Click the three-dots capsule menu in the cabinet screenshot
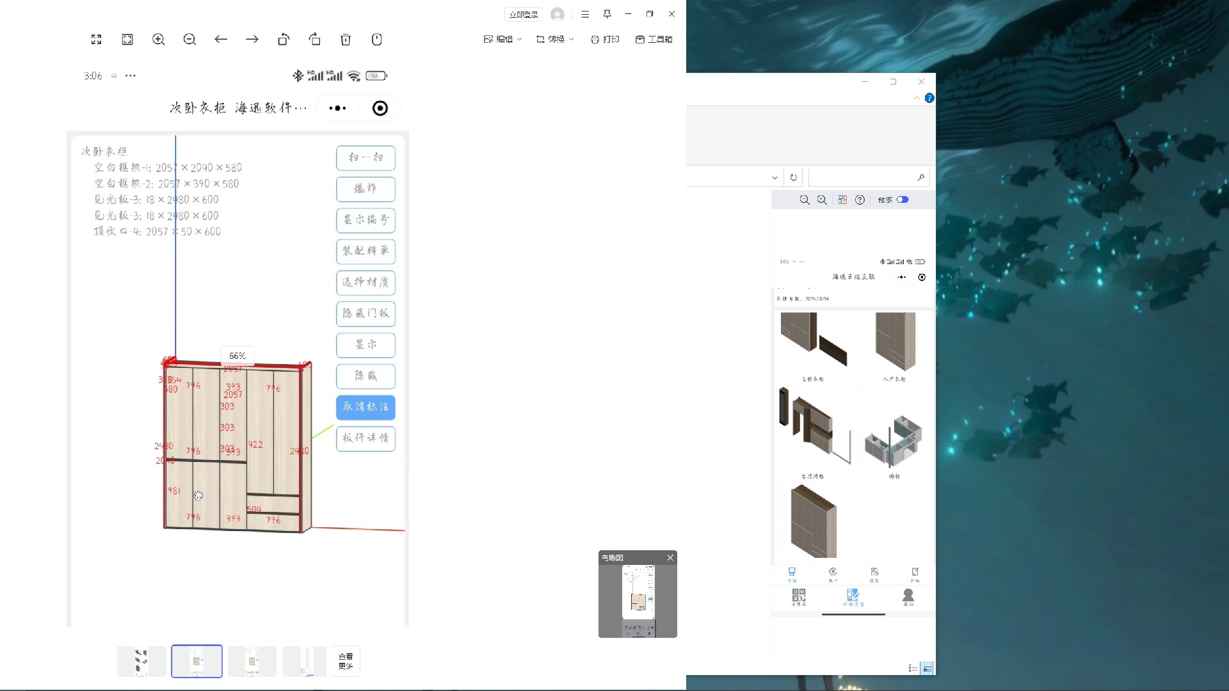This screenshot has width=1229, height=691. pos(338,108)
